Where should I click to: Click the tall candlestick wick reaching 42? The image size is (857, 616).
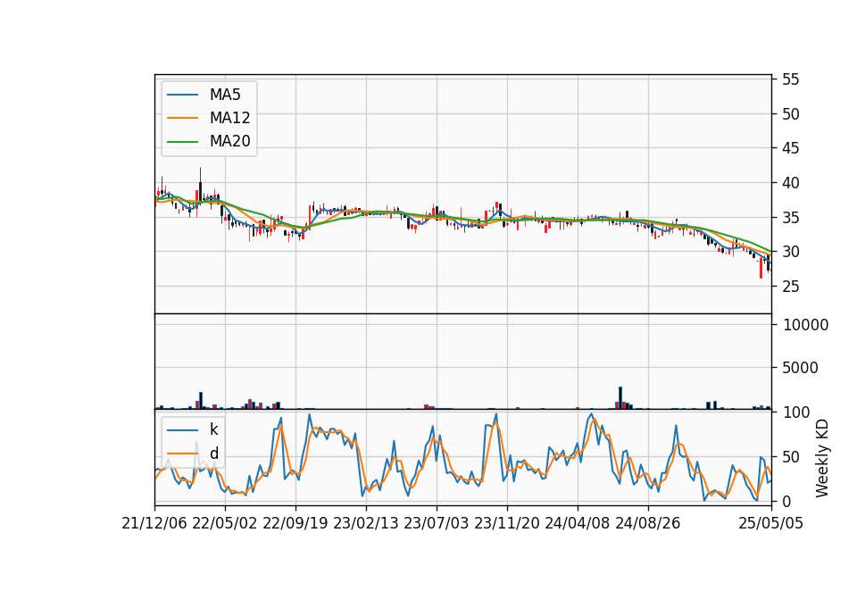tap(200, 185)
